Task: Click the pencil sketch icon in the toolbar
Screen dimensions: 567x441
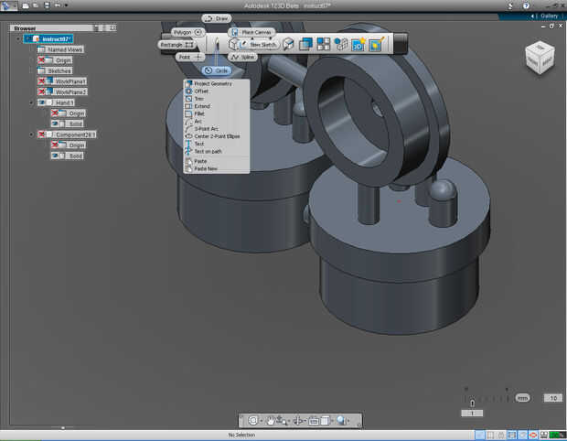Action: pos(218,44)
